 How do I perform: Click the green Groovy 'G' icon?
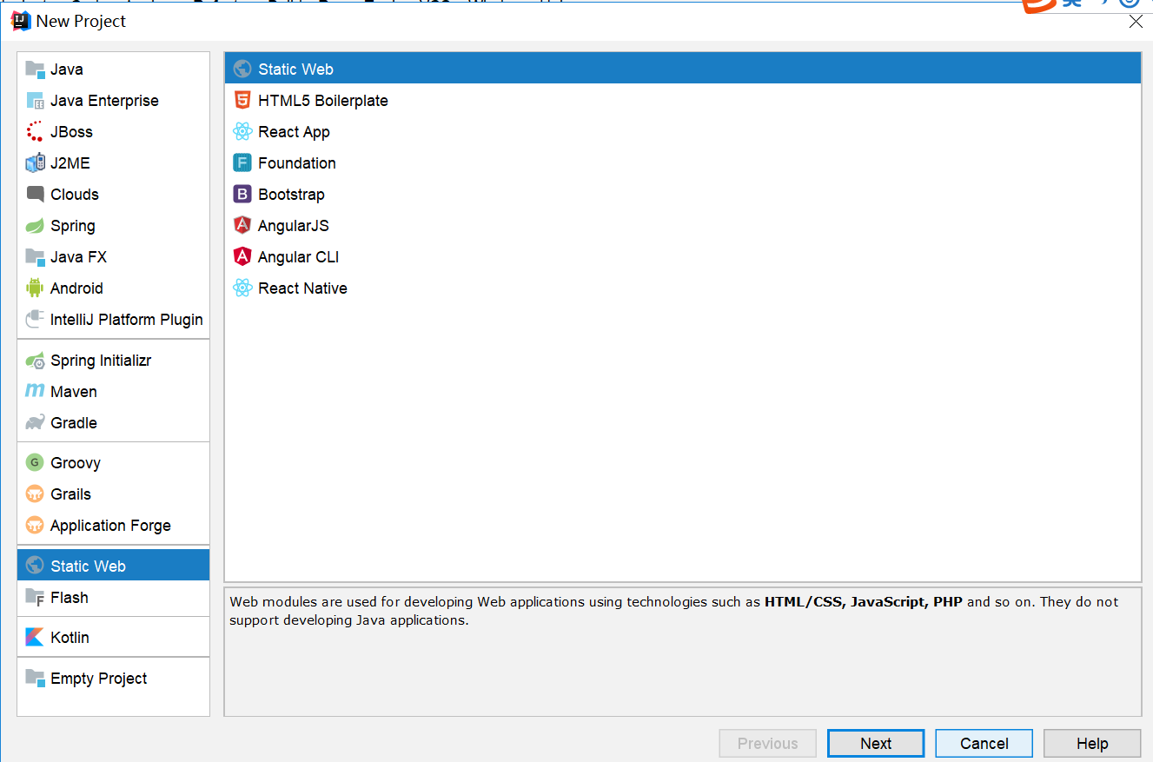35,463
